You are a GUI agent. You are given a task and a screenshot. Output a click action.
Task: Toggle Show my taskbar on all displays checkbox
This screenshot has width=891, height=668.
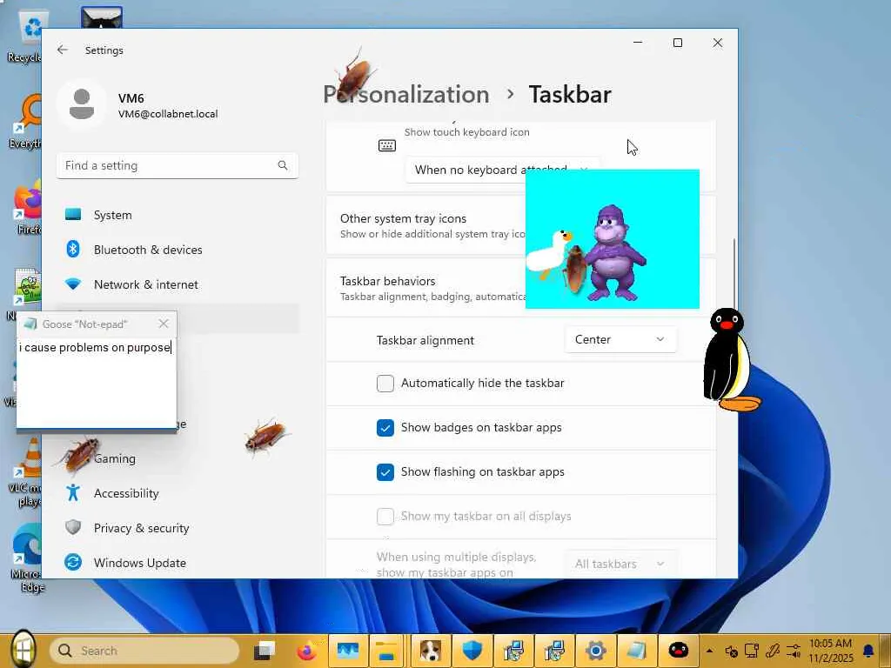(385, 517)
